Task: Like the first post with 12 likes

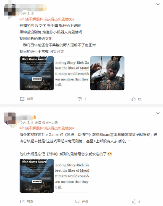Action: click(133, 99)
